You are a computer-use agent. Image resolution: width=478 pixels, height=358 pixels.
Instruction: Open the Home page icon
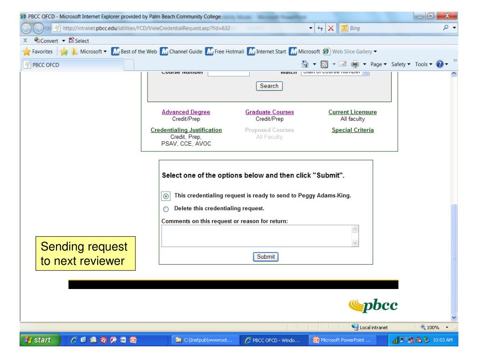tap(305, 64)
